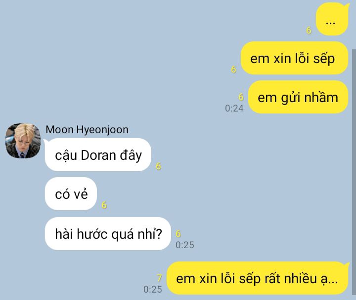356x300 pixels.
Task: Tap the 'hài hước quá nhỉ?' bubble
Action: pyautogui.click(x=108, y=233)
